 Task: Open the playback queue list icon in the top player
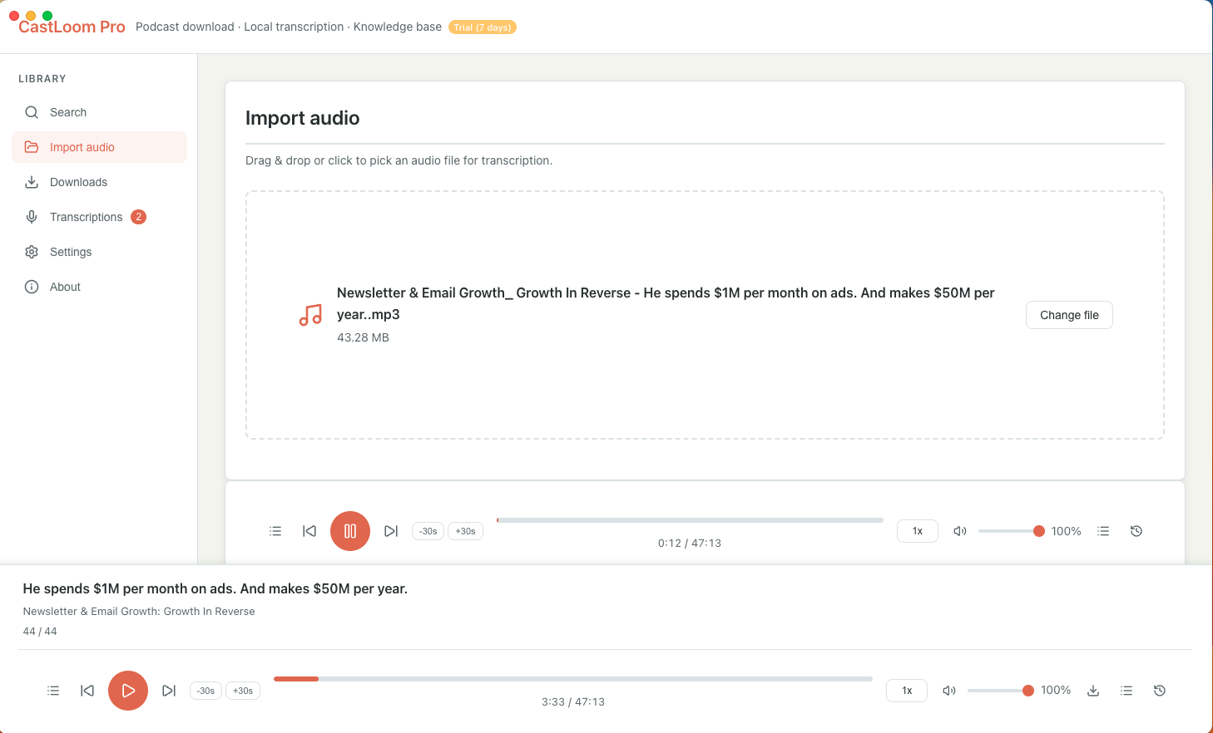point(275,530)
